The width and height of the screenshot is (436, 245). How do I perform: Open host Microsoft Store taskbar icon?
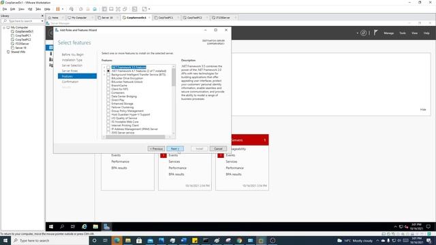coord(139,240)
